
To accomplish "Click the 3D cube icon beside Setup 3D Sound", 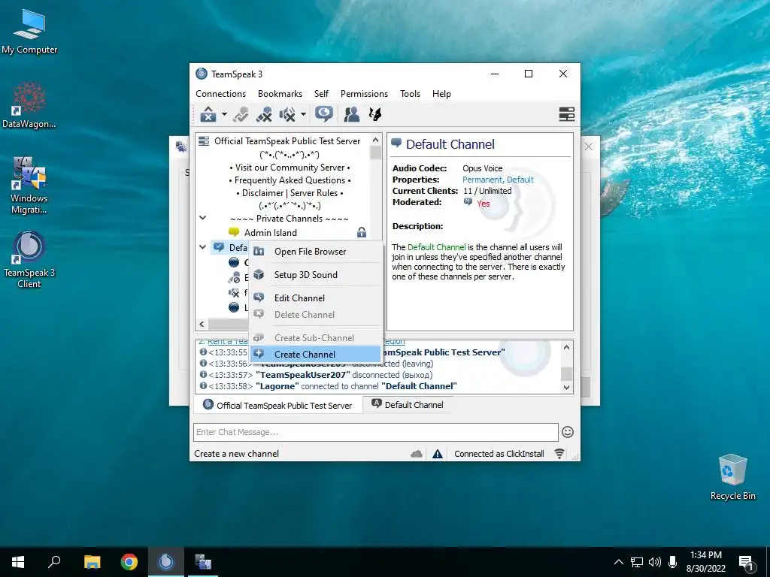I will [x=259, y=275].
